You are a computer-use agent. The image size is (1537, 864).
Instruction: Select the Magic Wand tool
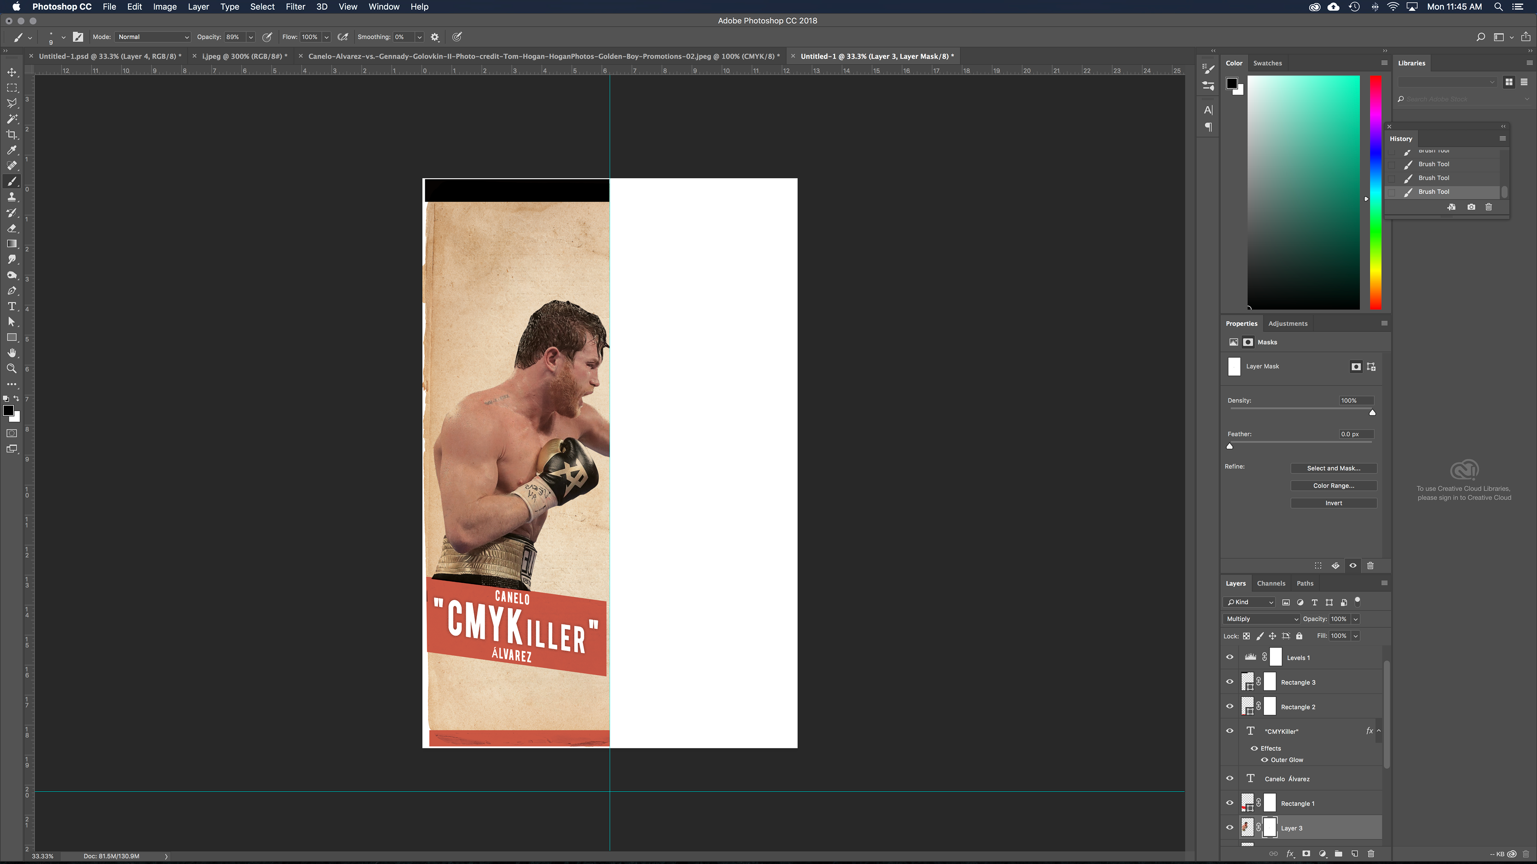coord(12,119)
